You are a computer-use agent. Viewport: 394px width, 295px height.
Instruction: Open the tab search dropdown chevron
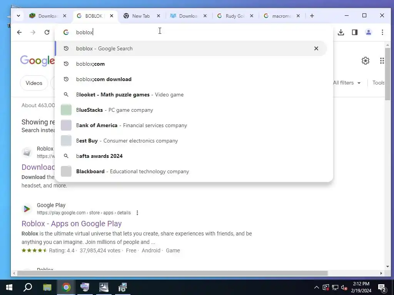point(18,16)
